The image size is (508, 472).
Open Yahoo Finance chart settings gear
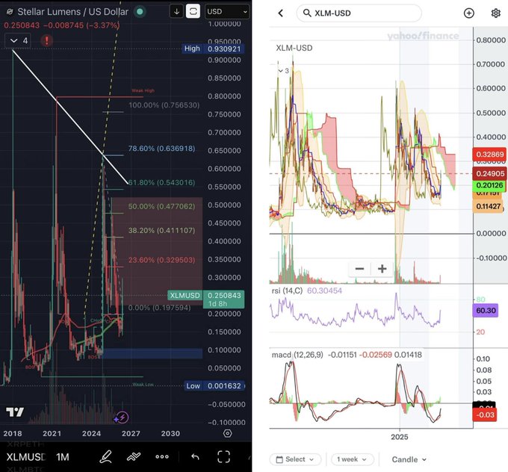click(496, 13)
